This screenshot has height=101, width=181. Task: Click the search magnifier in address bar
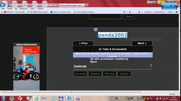(48, 5)
